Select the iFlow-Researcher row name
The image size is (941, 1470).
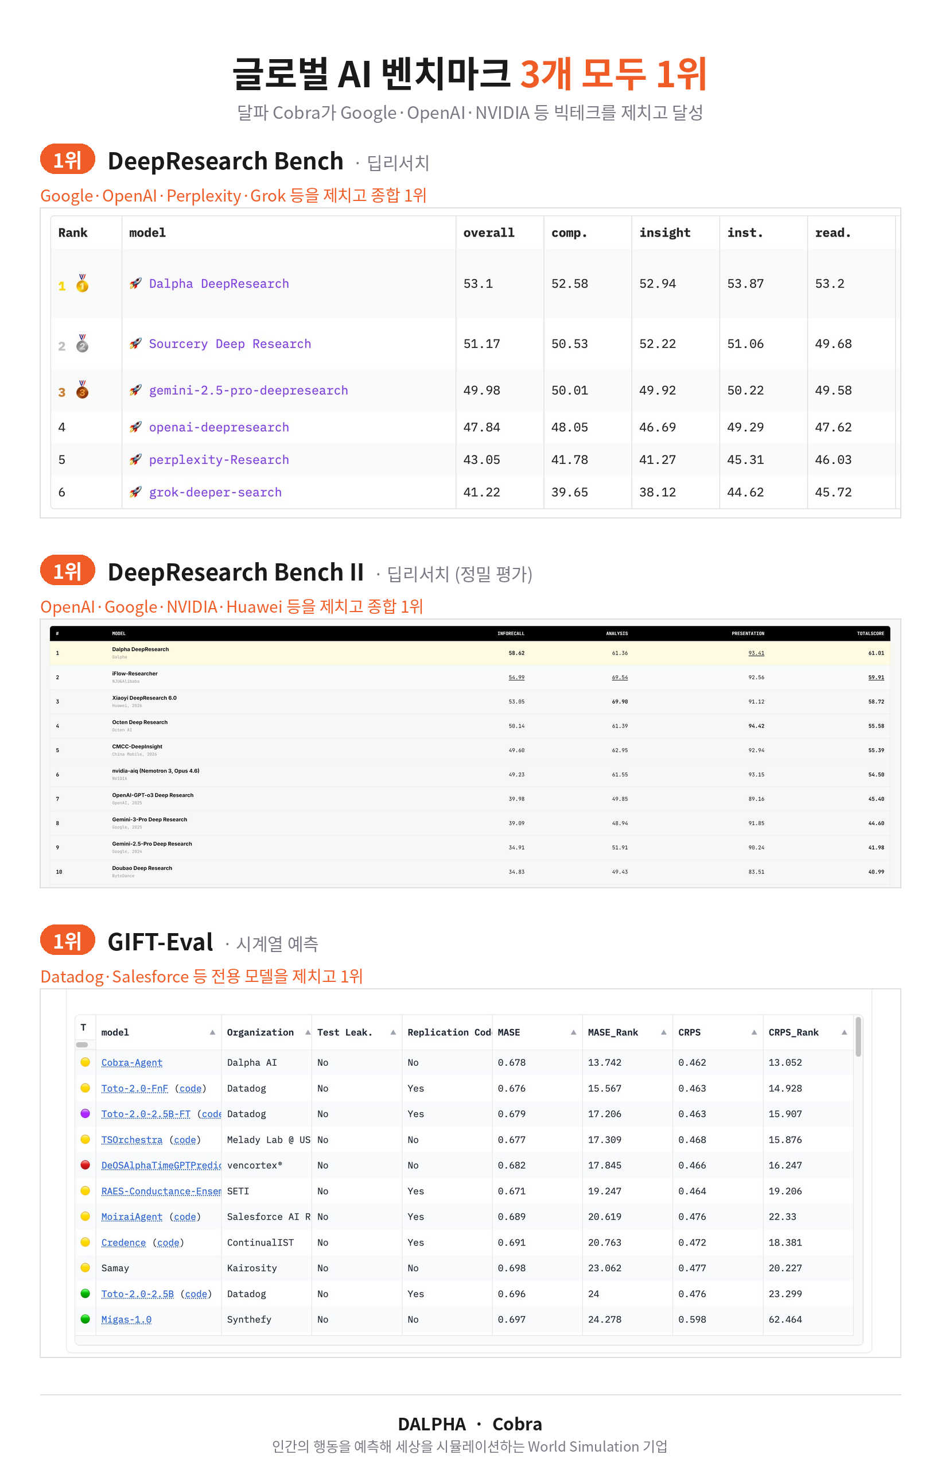tap(134, 673)
